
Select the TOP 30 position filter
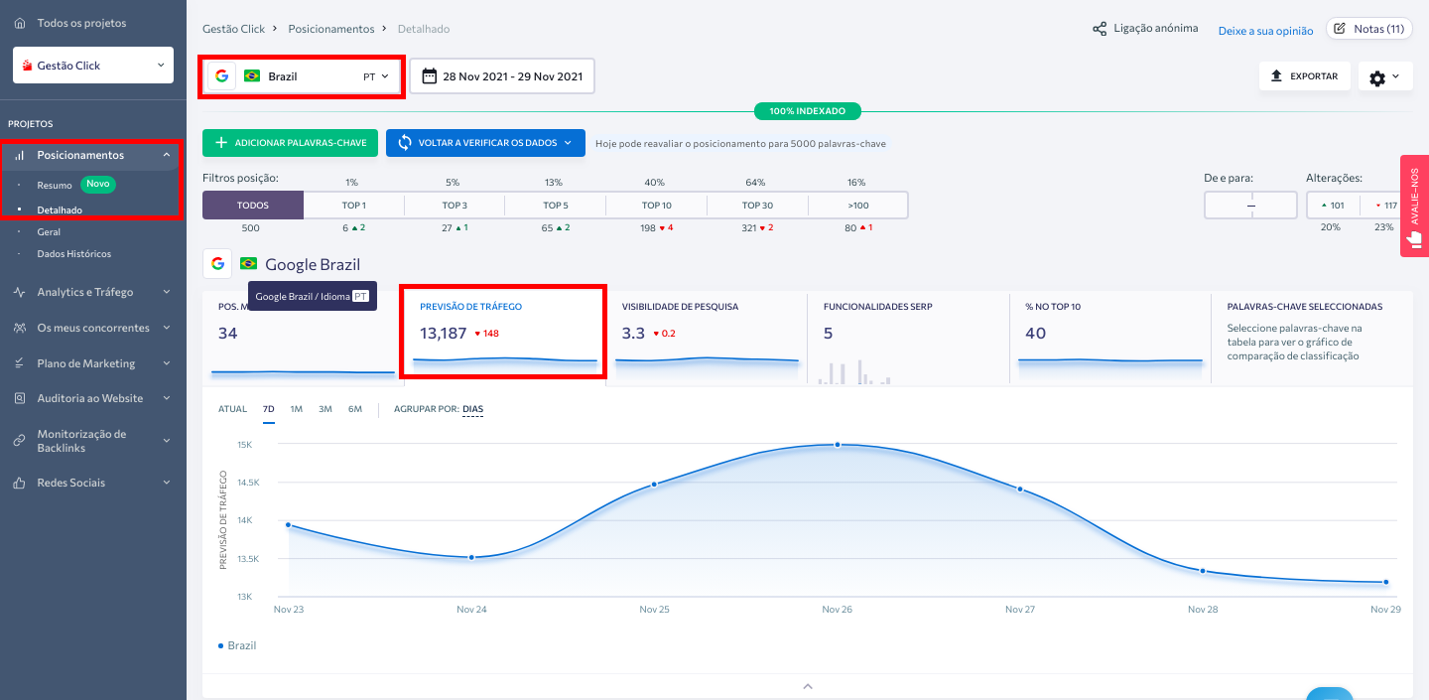point(758,206)
